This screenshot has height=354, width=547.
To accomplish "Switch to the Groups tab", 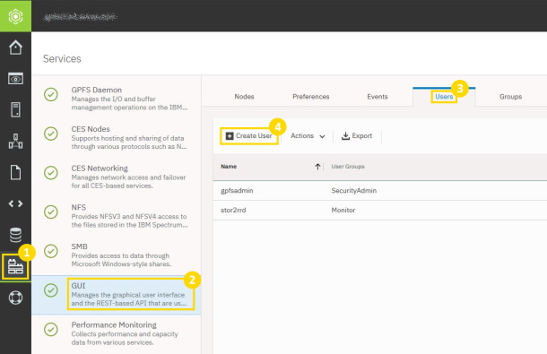I will tap(510, 97).
